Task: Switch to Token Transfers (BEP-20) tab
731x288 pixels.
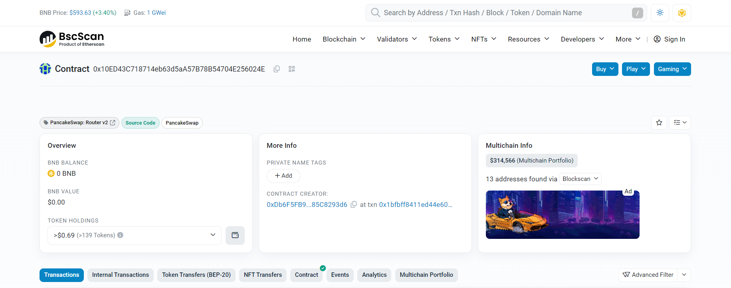Action: pos(196,275)
